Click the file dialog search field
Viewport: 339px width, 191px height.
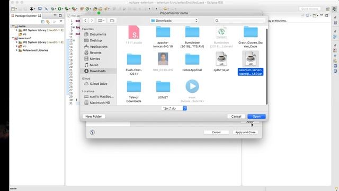click(239, 21)
